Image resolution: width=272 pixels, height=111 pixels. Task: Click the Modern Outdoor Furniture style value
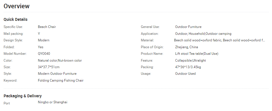point(57,74)
